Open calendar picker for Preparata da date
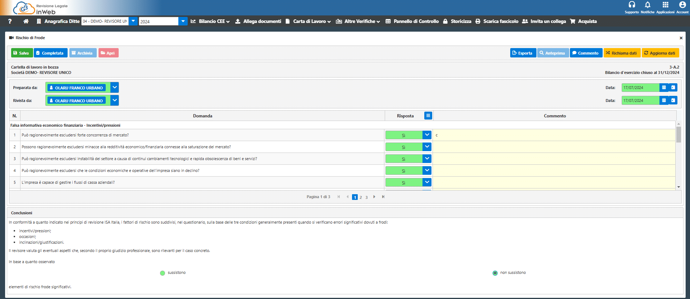The height and width of the screenshot is (299, 690). click(664, 87)
